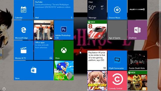Open the Comedy Central tile
Image resolution: width=161 pixels, height=91 pixels.
point(117,80)
